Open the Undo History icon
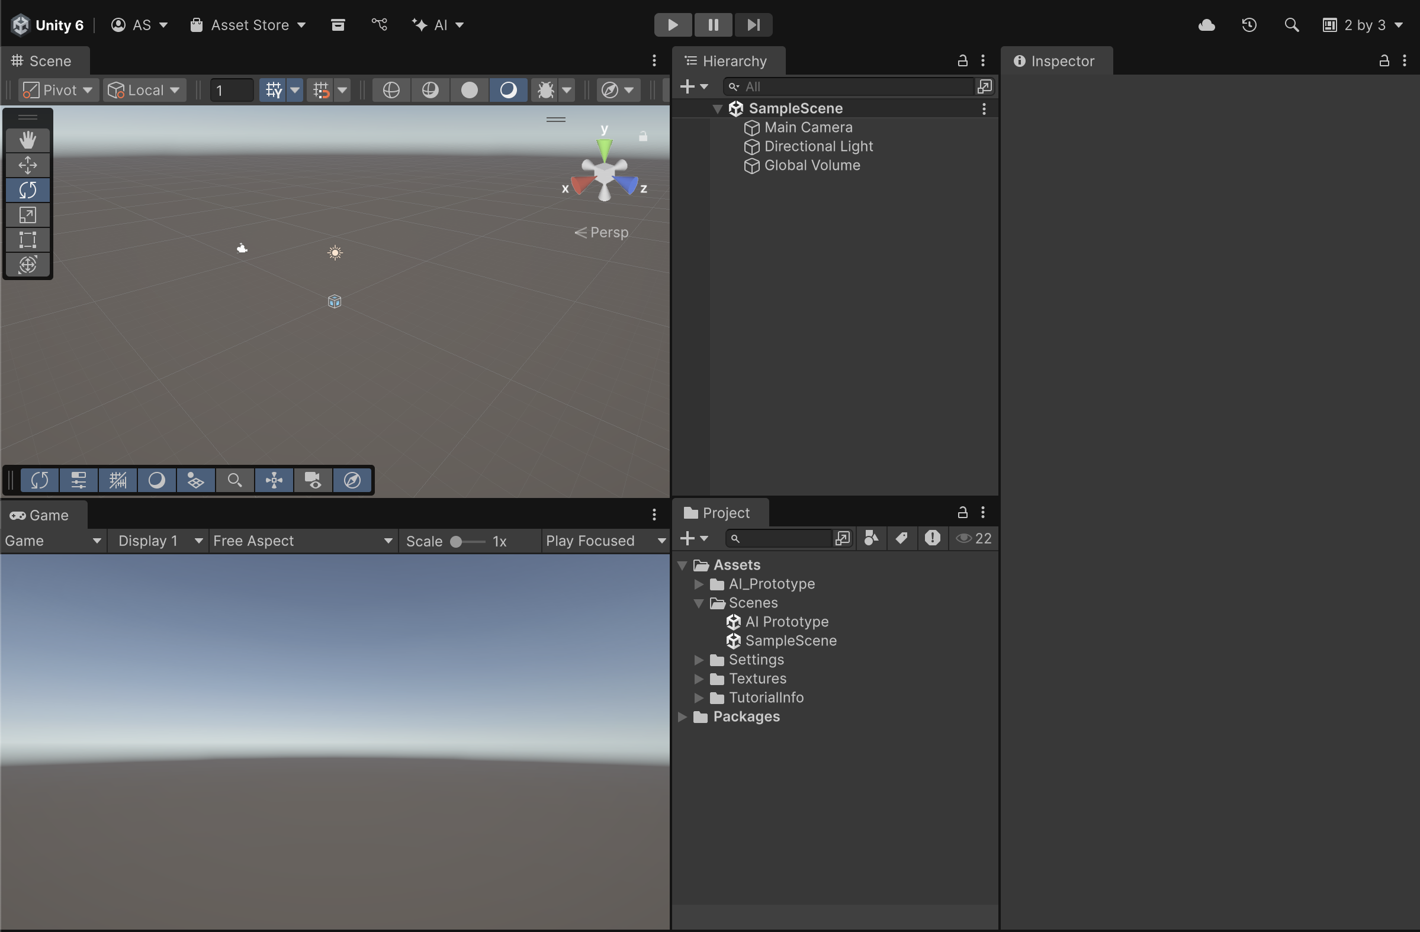The image size is (1420, 932). pos(1249,25)
